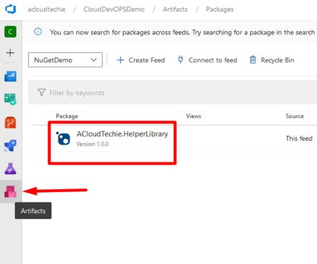Open the ACloudTechie.HelperLibrary package

(123, 134)
